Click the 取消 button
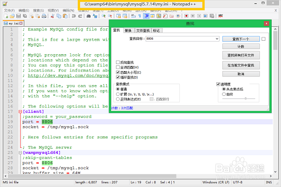The width and height of the screenshot is (281, 187). pyautogui.click(x=241, y=74)
